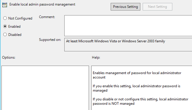192x110 pixels.
Task: Click the 'If you disable or not configure' paragraph
Action: (x=140, y=101)
